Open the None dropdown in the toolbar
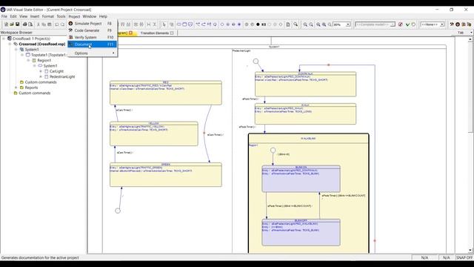This screenshot has width=474, height=267. point(442,24)
